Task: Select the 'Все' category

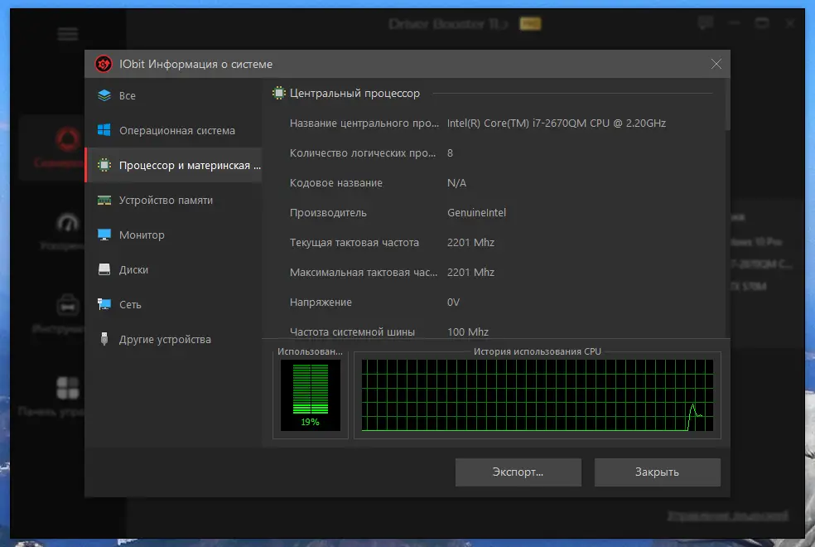Action: [x=173, y=95]
